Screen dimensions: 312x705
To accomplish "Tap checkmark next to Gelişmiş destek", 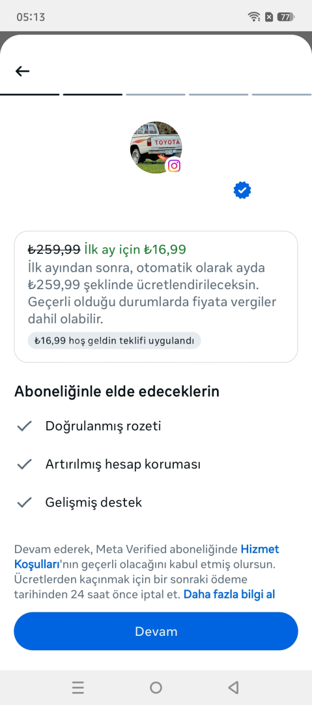I will 24,502.
